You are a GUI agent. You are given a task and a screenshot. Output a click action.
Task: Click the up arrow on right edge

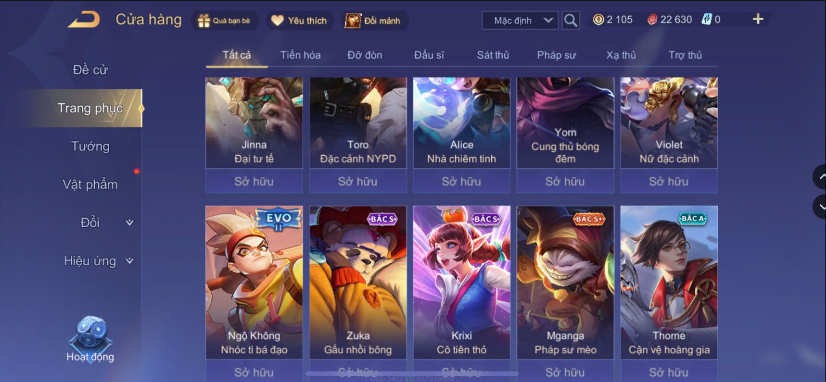(x=820, y=177)
